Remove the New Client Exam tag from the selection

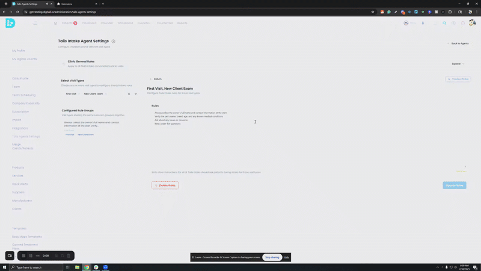pos(106,94)
